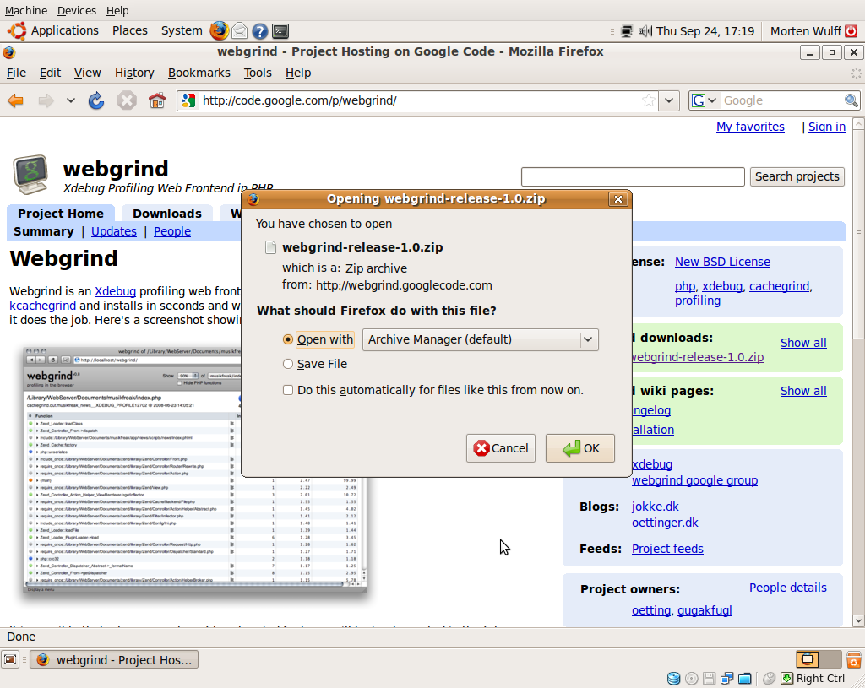Click the Search projects button
Viewport: 865px width, 688px height.
click(797, 176)
